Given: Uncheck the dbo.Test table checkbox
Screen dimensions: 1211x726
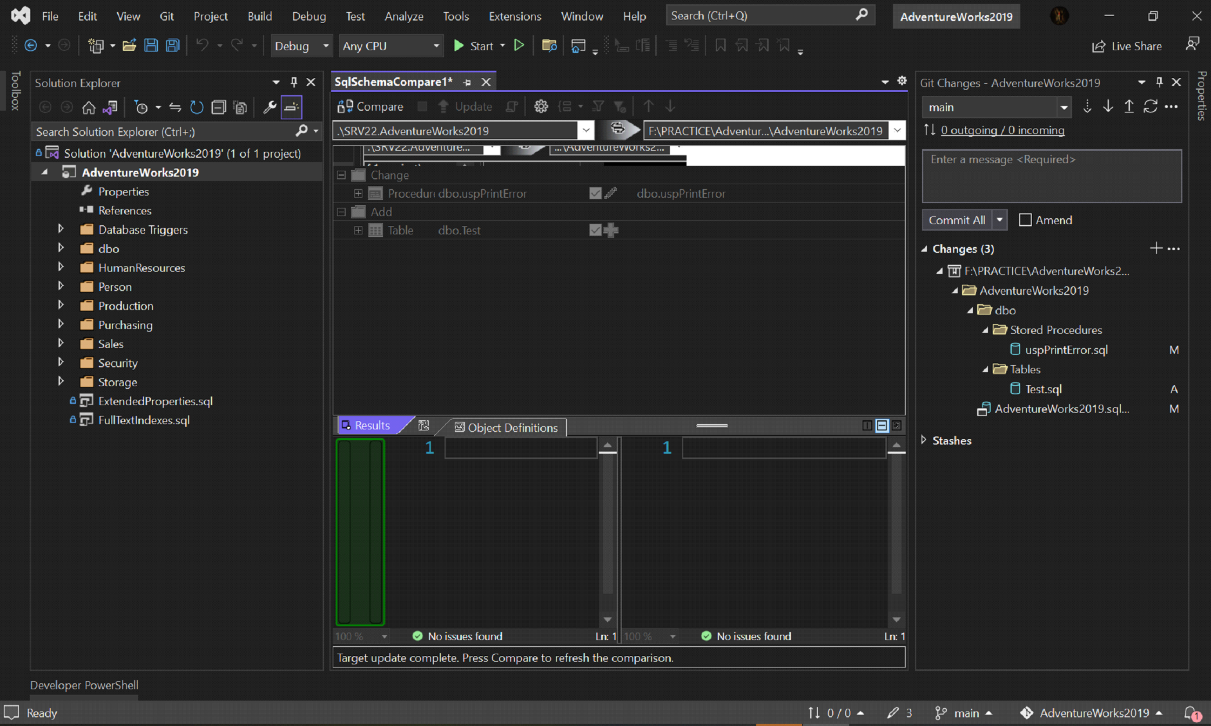Looking at the screenshot, I should (595, 230).
